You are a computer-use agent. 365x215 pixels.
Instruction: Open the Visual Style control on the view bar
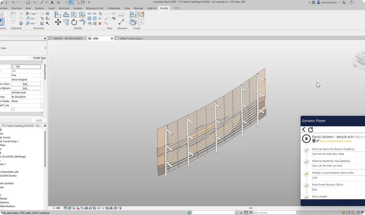[x=69, y=208]
